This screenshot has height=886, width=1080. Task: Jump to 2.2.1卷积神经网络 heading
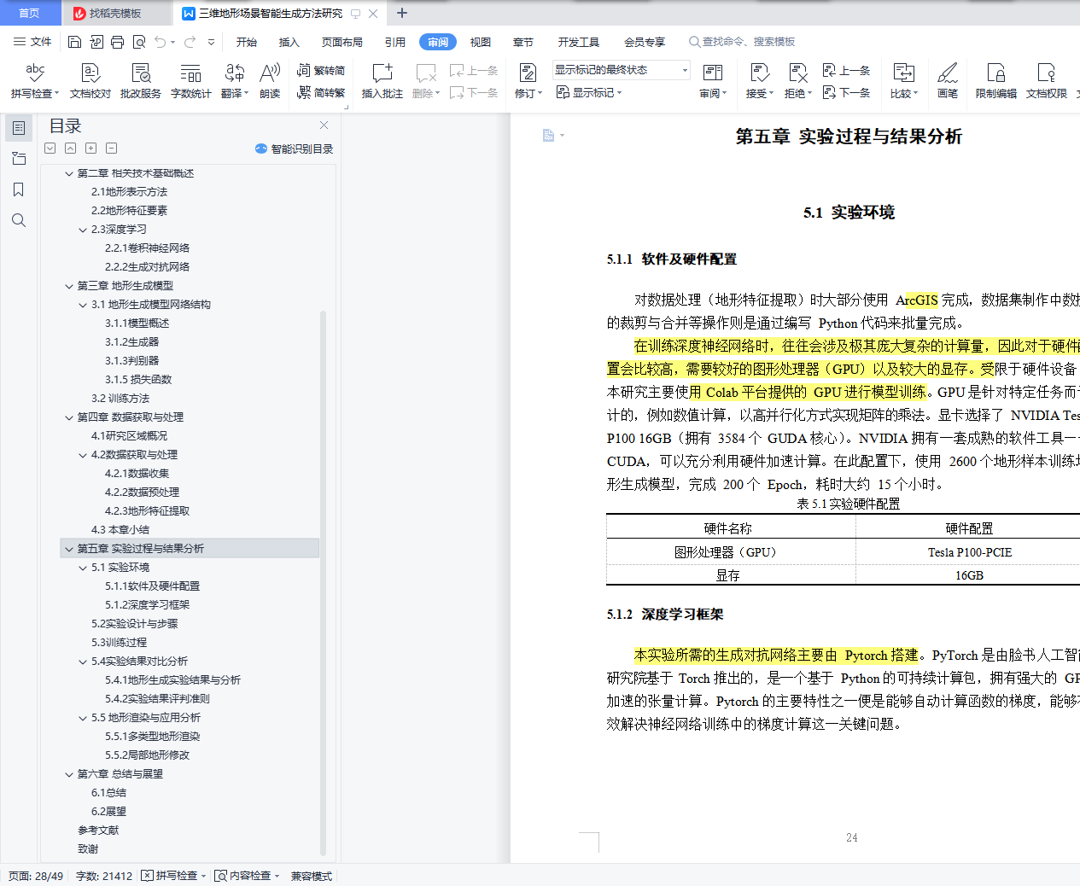tap(148, 248)
